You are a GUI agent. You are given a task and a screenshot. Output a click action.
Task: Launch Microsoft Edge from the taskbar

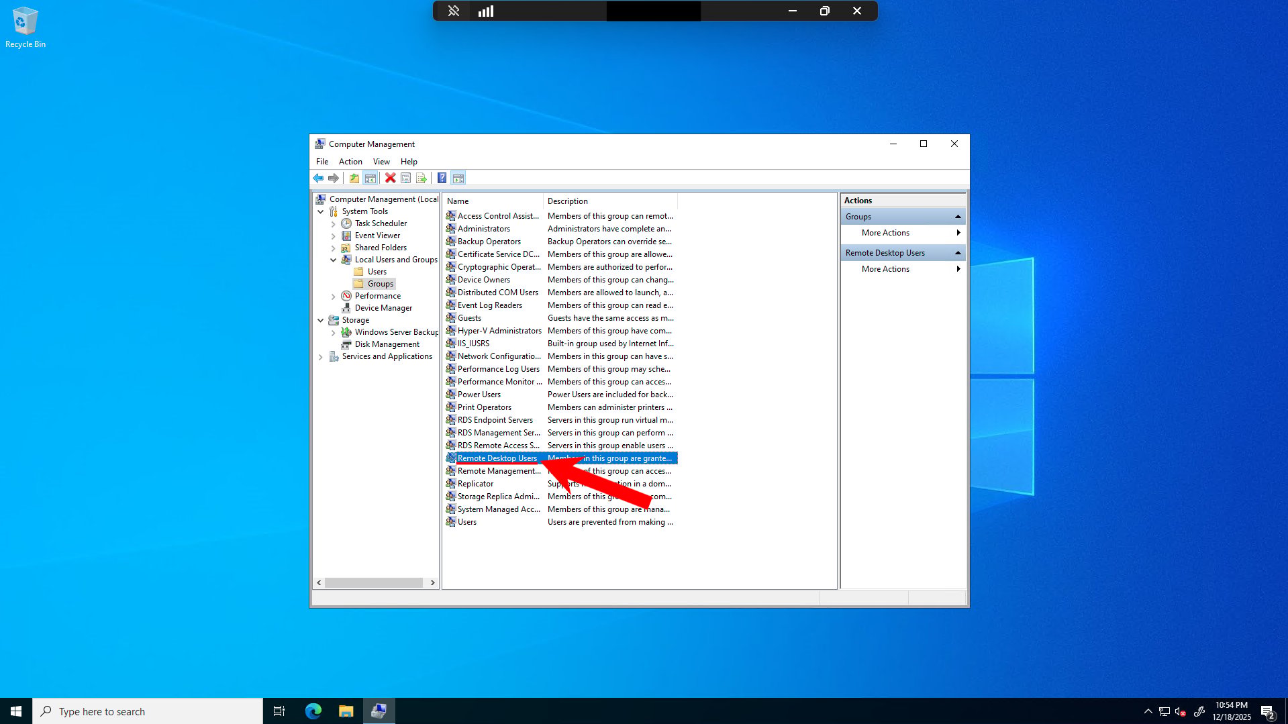pos(313,711)
